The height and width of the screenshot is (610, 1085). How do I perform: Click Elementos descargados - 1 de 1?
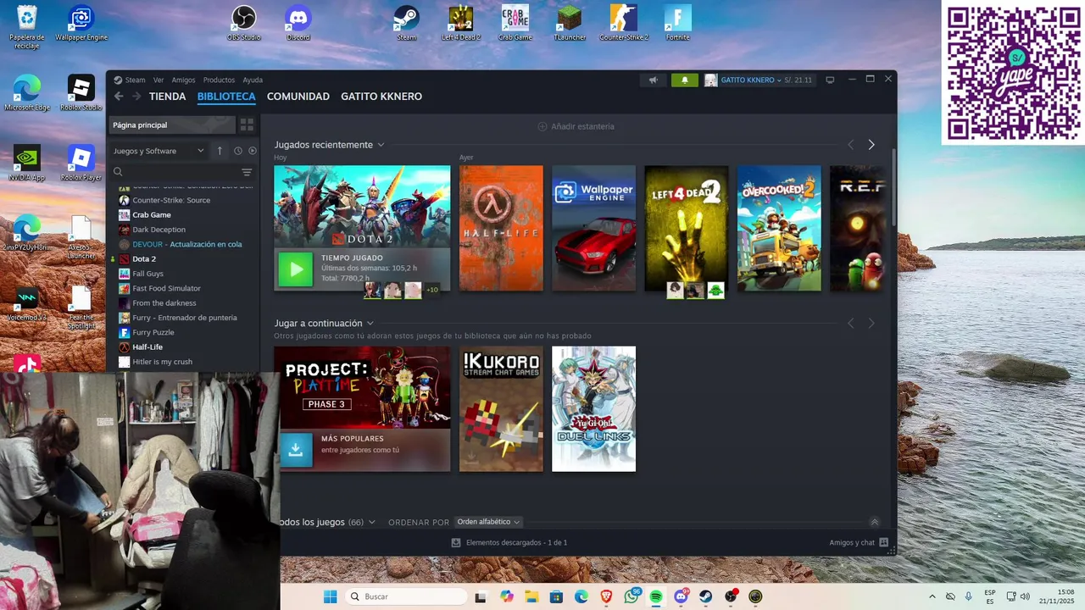pos(516,542)
